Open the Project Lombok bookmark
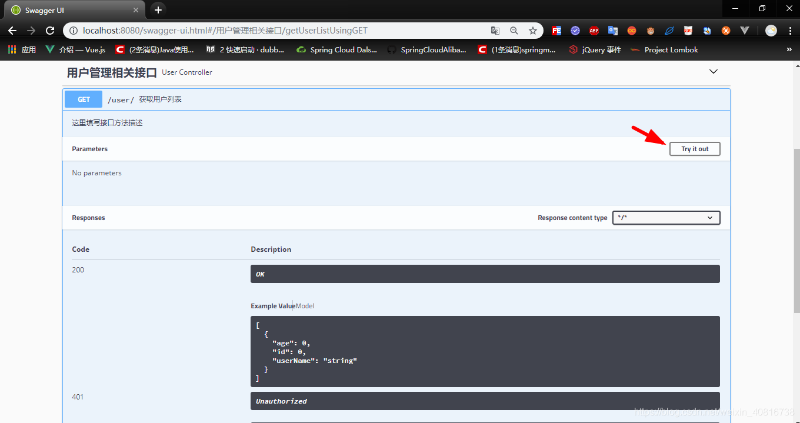The image size is (800, 423). [x=664, y=50]
